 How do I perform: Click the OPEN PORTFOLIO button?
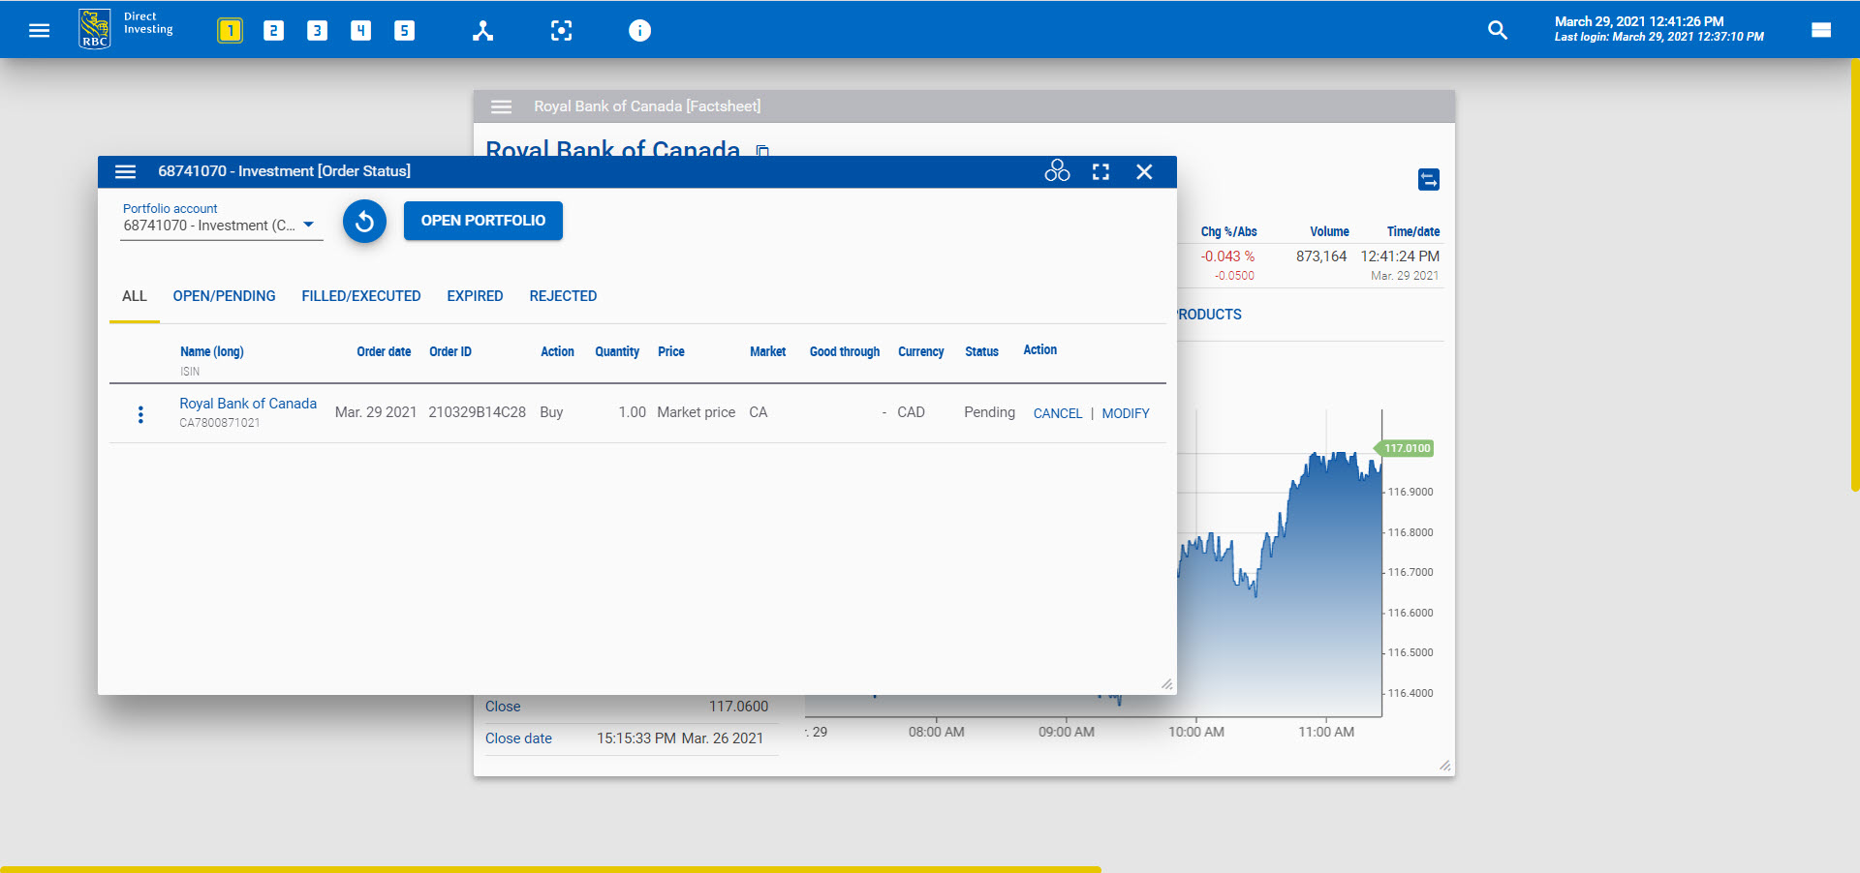(x=482, y=221)
